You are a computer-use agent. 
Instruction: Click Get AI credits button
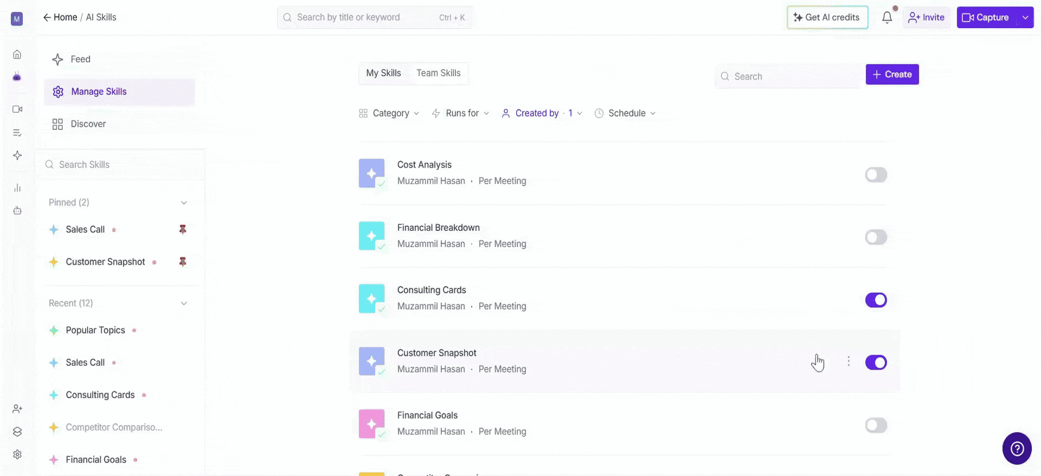click(x=827, y=17)
